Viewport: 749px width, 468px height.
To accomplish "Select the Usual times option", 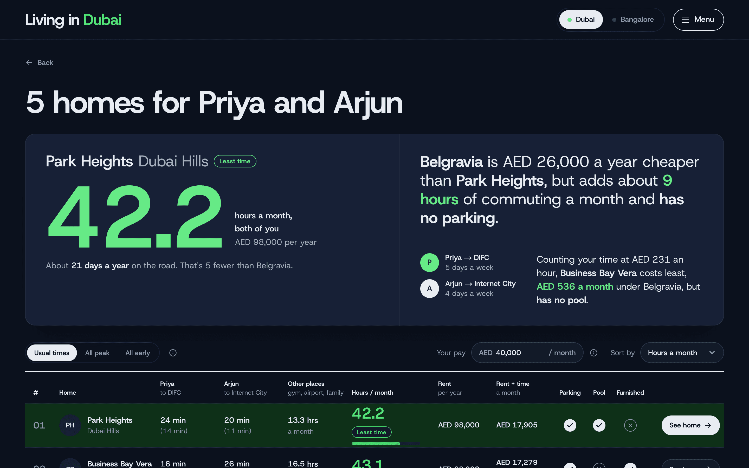I will [52, 353].
